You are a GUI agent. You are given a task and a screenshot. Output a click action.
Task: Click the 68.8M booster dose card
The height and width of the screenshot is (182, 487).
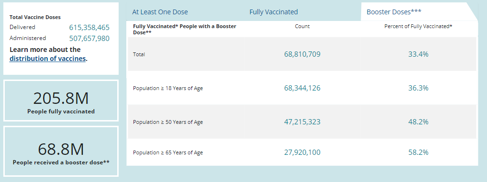click(61, 152)
